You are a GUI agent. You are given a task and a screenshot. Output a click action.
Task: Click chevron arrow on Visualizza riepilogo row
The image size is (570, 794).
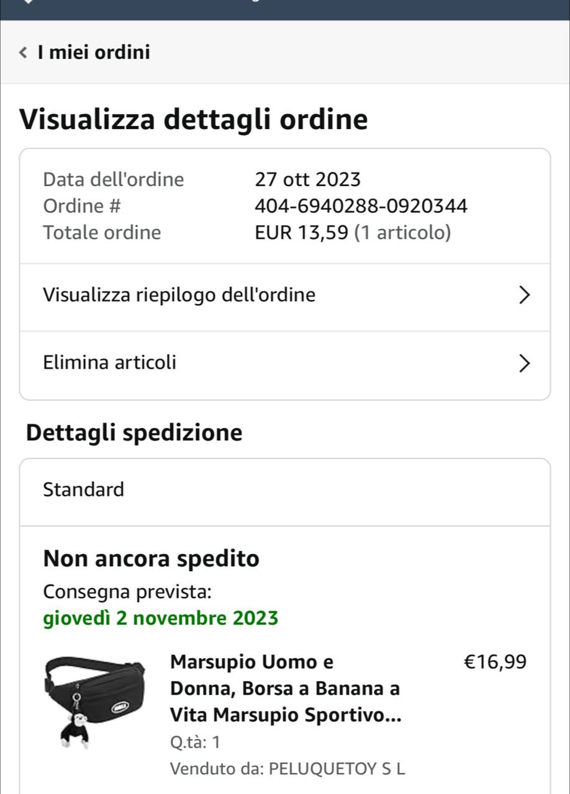click(x=525, y=295)
